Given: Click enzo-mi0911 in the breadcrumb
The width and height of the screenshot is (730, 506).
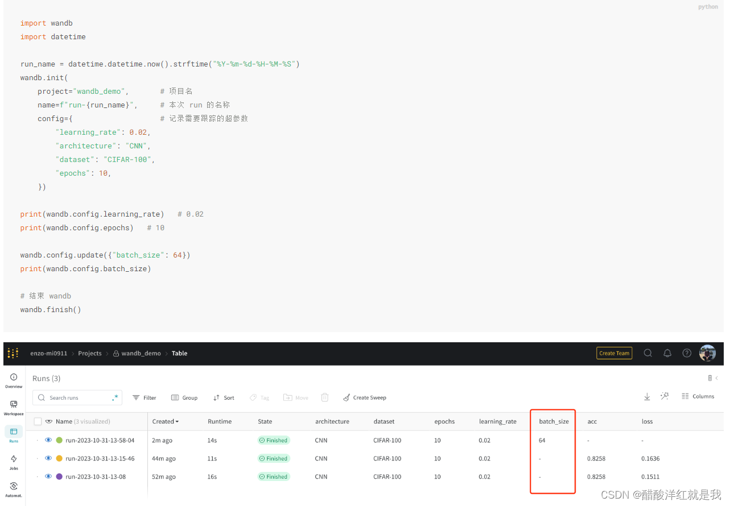Looking at the screenshot, I should (48, 353).
